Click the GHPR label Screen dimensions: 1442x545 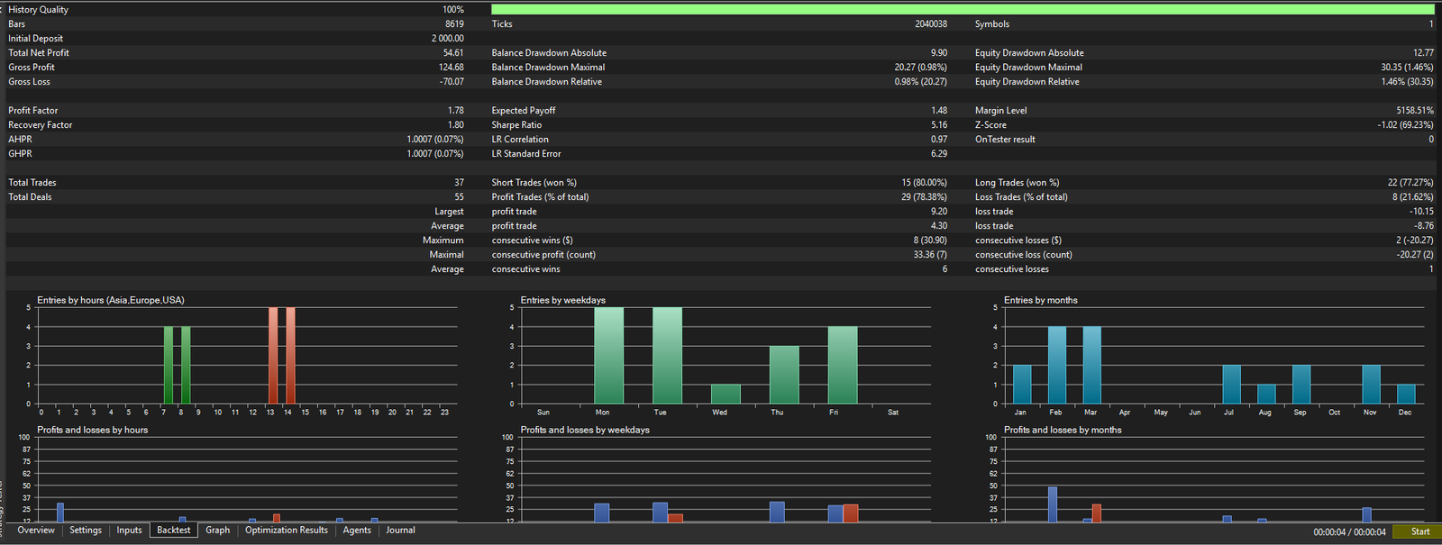pyautogui.click(x=20, y=154)
